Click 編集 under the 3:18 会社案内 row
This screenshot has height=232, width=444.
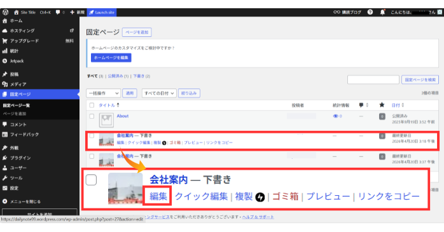[x=120, y=142]
